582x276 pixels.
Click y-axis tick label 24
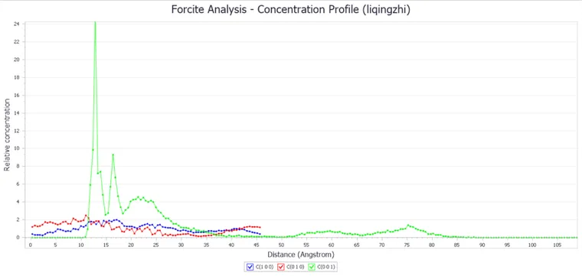(17, 24)
